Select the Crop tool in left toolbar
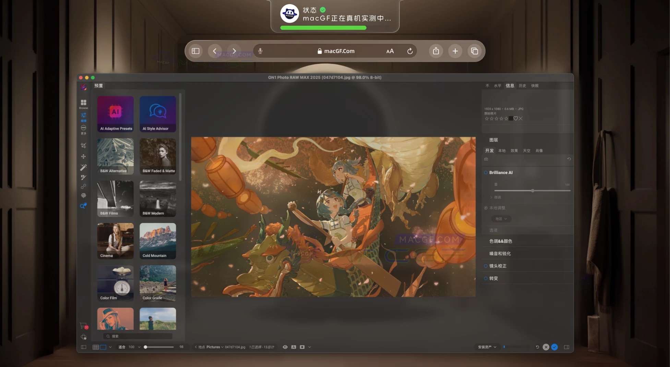The width and height of the screenshot is (670, 367). pos(83,146)
